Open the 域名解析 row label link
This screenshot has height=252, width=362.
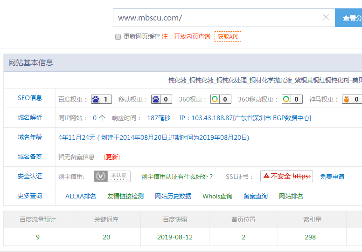point(30,117)
